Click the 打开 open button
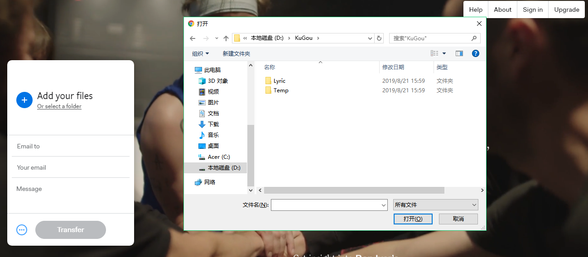The image size is (588, 257). tap(413, 219)
